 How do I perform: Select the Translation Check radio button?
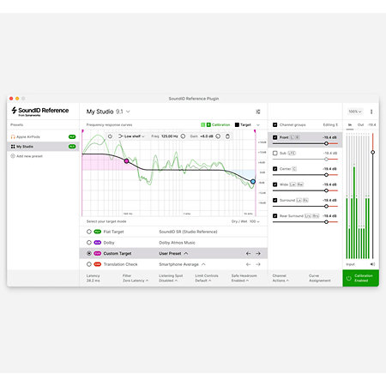click(89, 264)
